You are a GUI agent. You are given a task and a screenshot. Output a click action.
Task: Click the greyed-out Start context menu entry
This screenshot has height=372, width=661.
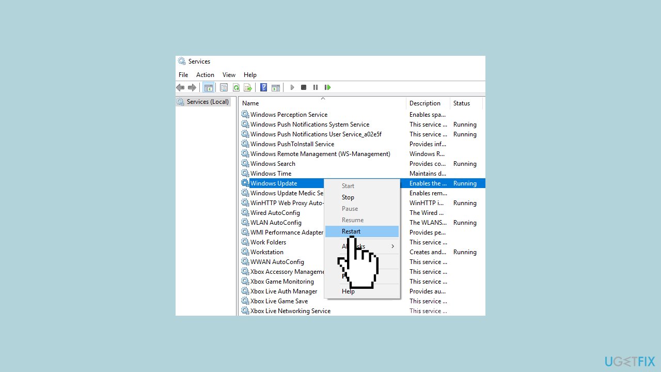click(362, 186)
